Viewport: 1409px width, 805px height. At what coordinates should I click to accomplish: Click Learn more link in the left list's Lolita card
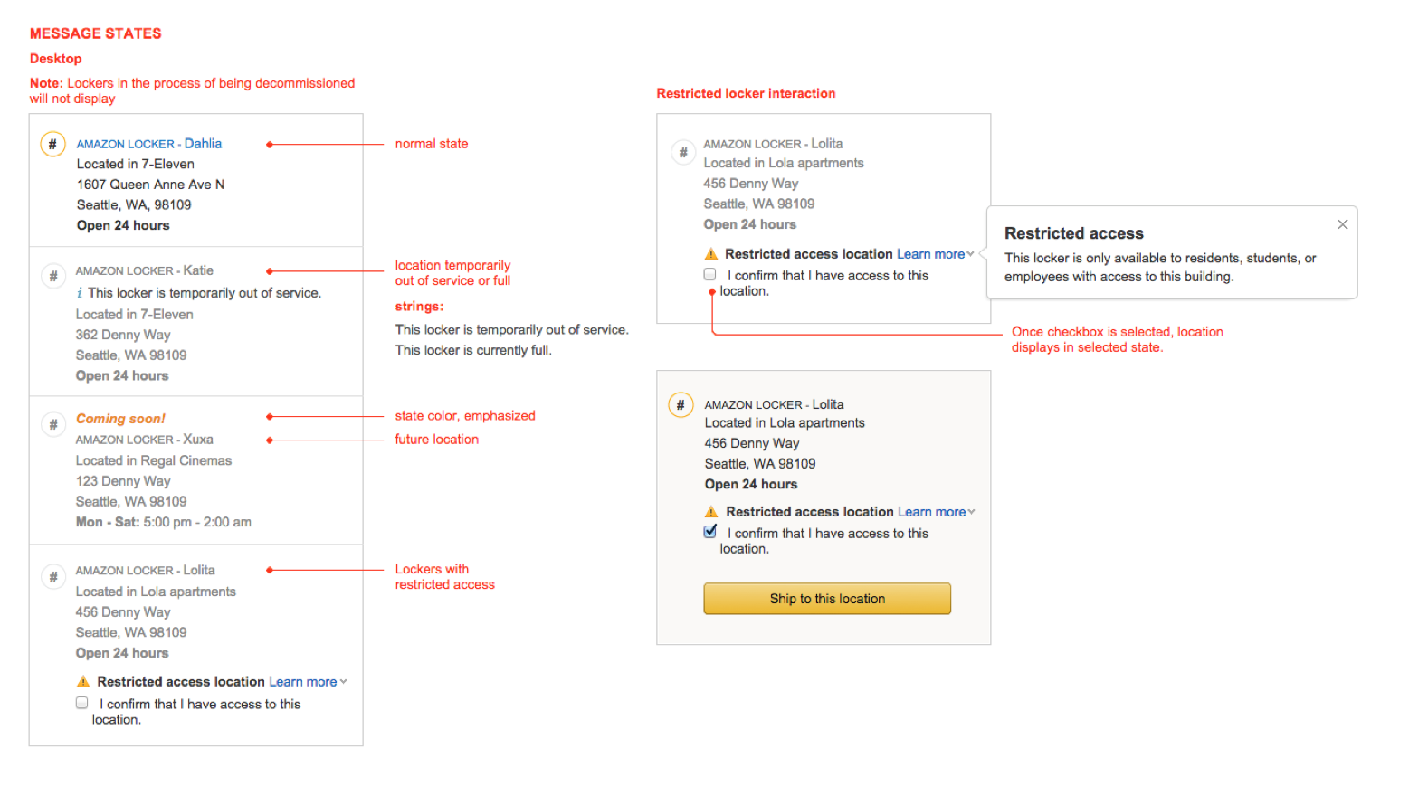302,682
